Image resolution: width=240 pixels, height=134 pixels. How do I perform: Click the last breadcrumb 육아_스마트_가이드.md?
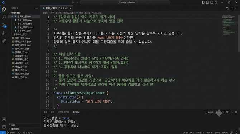coord(90,13)
